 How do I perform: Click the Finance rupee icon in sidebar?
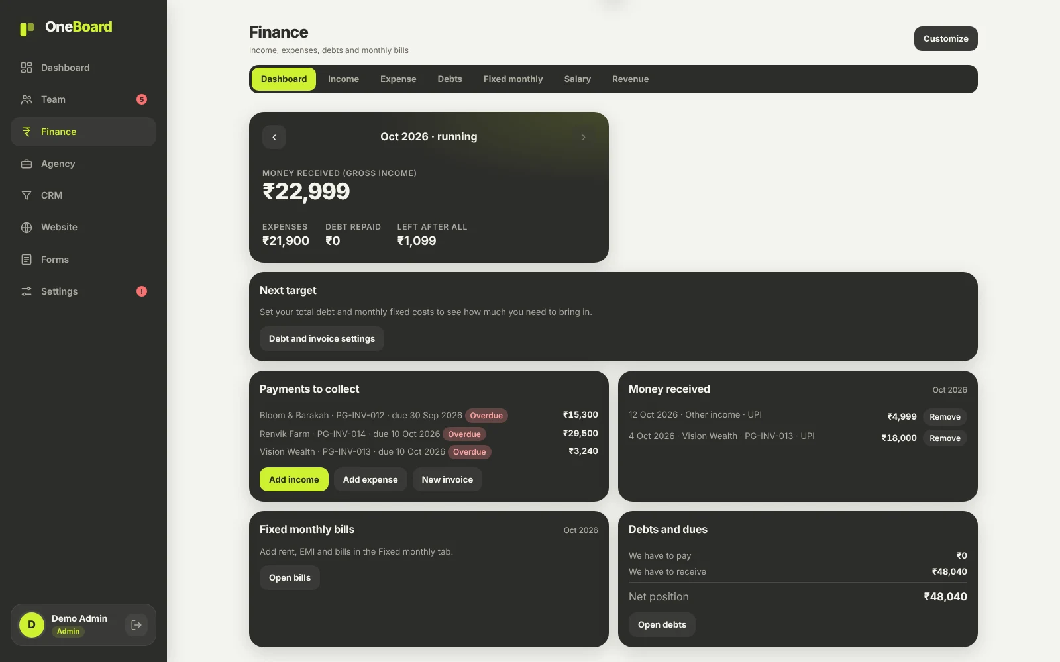point(26,132)
